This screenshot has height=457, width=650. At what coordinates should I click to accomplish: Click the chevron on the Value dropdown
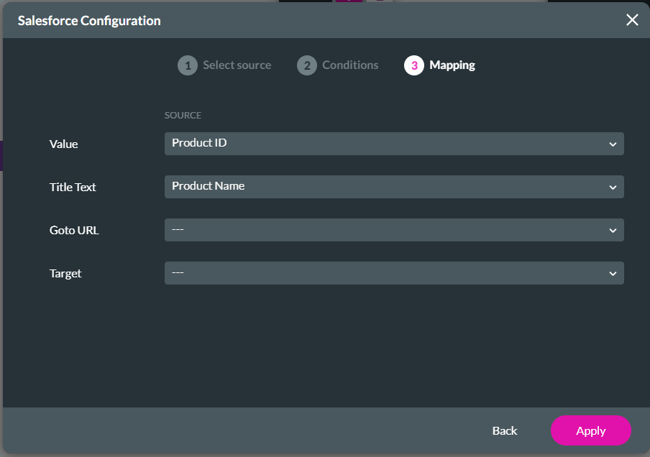click(x=613, y=144)
